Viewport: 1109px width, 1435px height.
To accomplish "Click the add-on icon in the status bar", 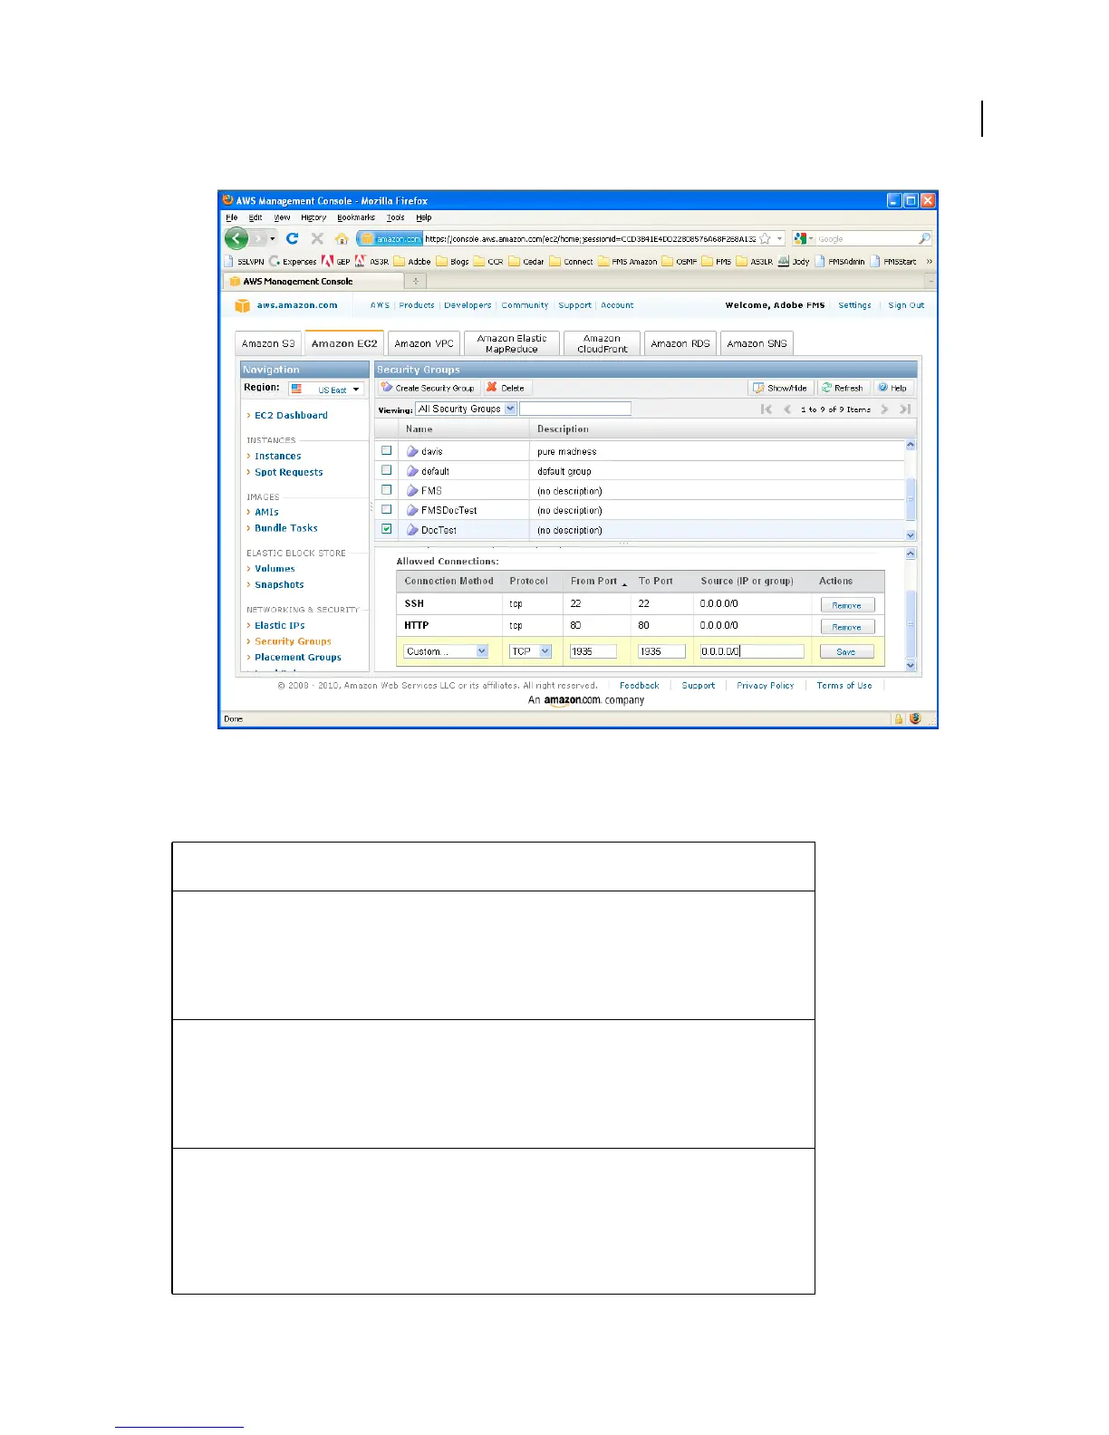I will tap(915, 718).
